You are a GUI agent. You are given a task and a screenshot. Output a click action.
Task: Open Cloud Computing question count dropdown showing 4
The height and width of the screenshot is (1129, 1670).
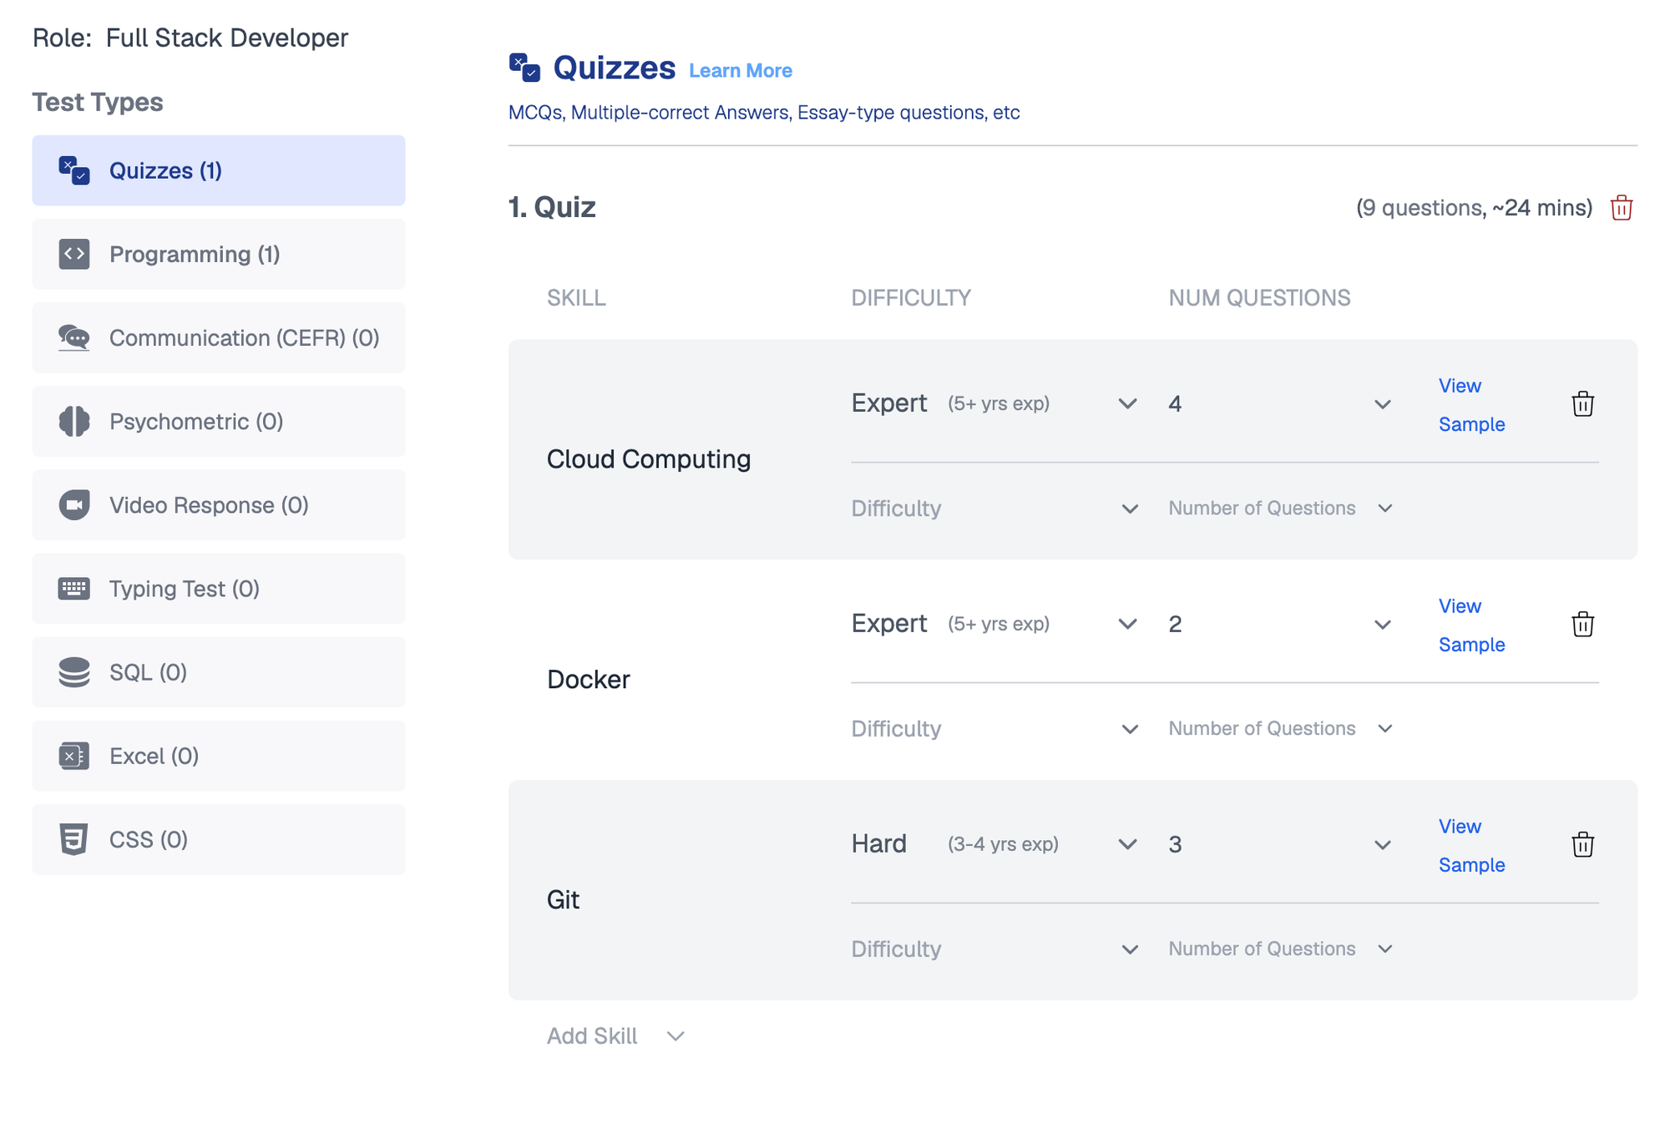click(1280, 403)
